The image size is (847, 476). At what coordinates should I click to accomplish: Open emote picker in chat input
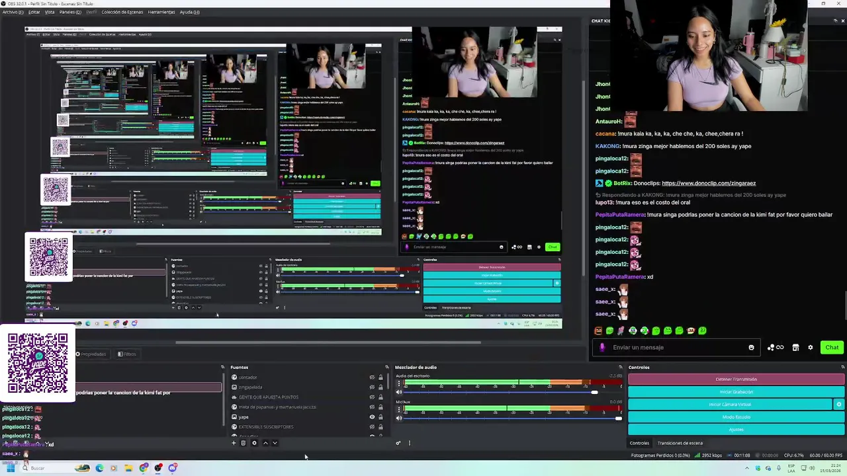tap(751, 347)
